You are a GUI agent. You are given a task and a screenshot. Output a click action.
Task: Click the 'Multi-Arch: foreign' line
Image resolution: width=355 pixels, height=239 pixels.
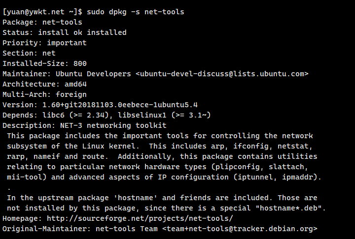44,94
